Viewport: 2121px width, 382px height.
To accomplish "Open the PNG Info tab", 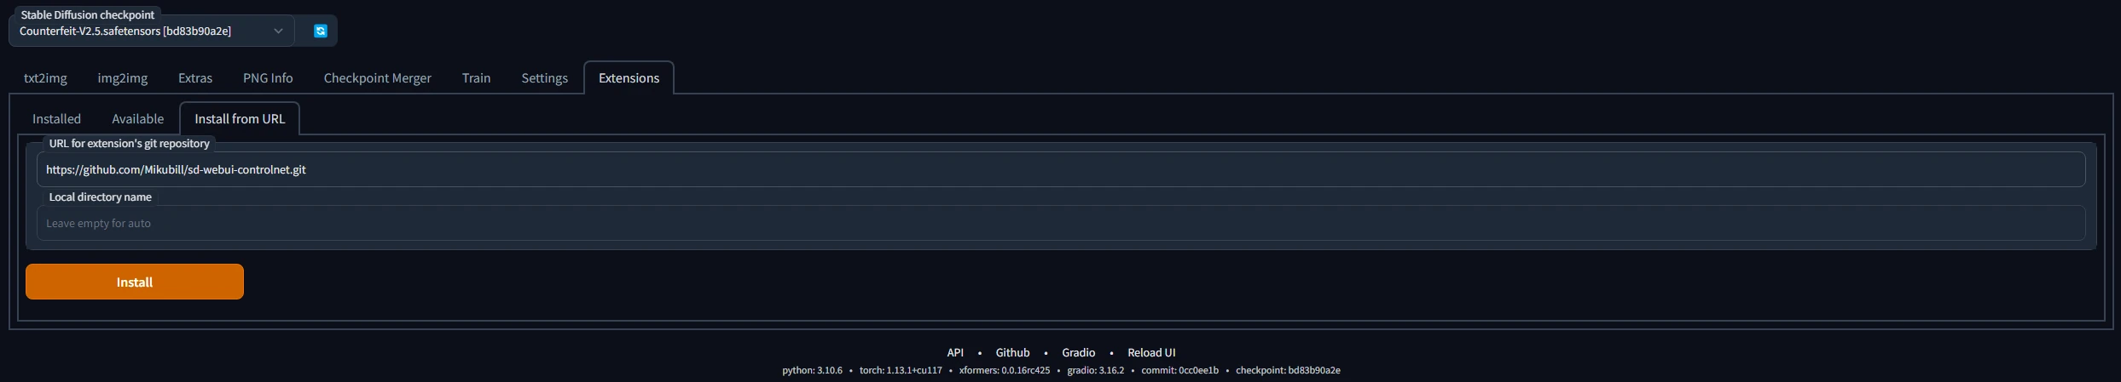I will (268, 78).
